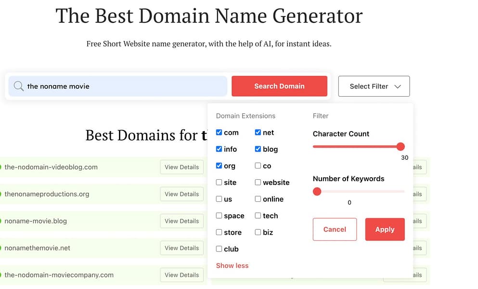Check the online domain extension

[x=258, y=199]
